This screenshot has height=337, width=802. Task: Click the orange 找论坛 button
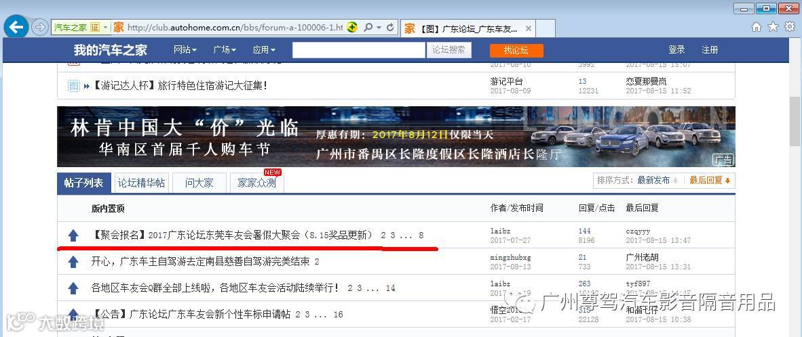(516, 51)
